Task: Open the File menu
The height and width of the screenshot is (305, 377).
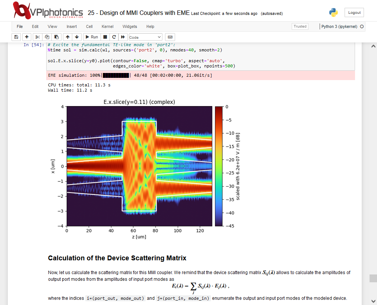Action: tap(20, 26)
